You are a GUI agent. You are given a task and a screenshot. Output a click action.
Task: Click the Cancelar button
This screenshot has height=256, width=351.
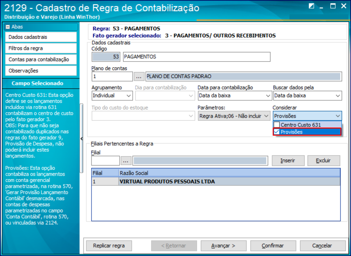coord(322,246)
